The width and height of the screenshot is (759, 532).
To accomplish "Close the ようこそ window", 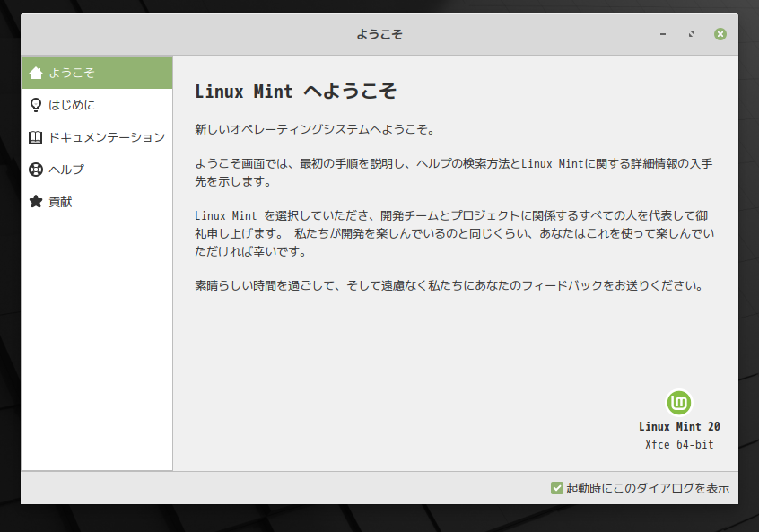I will pyautogui.click(x=720, y=34).
